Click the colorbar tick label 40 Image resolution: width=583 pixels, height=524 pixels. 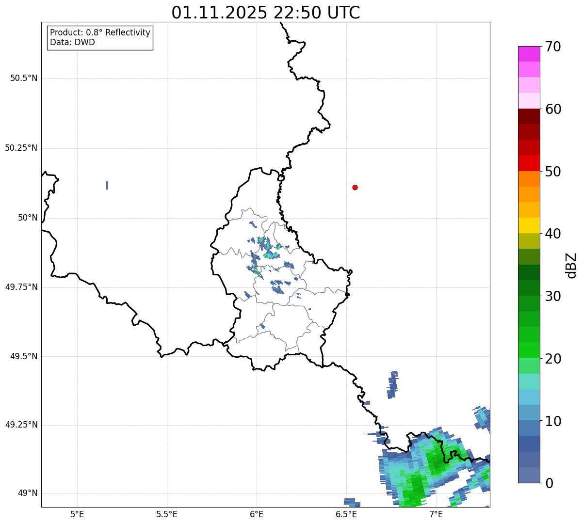[x=553, y=234]
